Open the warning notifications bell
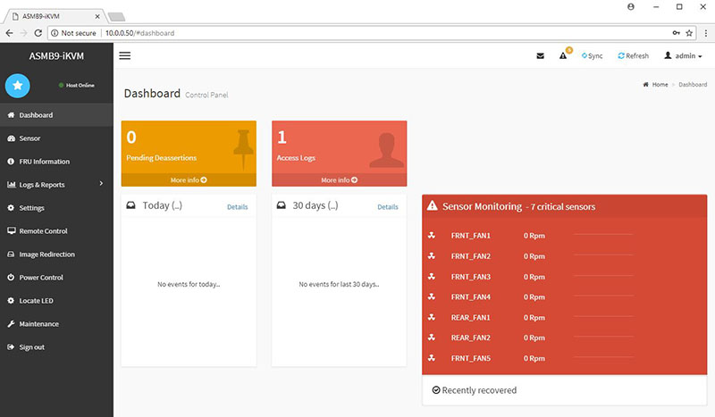 coord(564,55)
